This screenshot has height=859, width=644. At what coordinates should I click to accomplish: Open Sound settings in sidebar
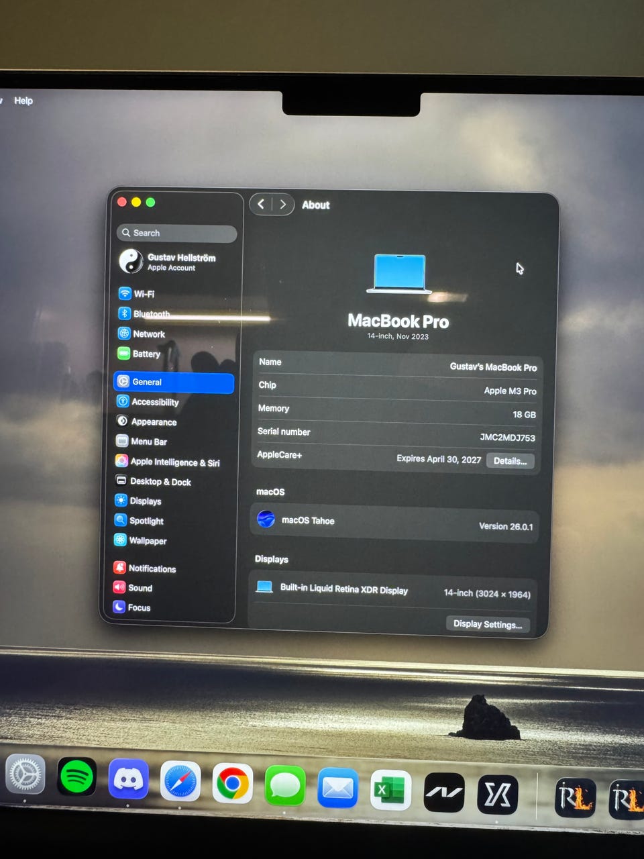point(133,587)
